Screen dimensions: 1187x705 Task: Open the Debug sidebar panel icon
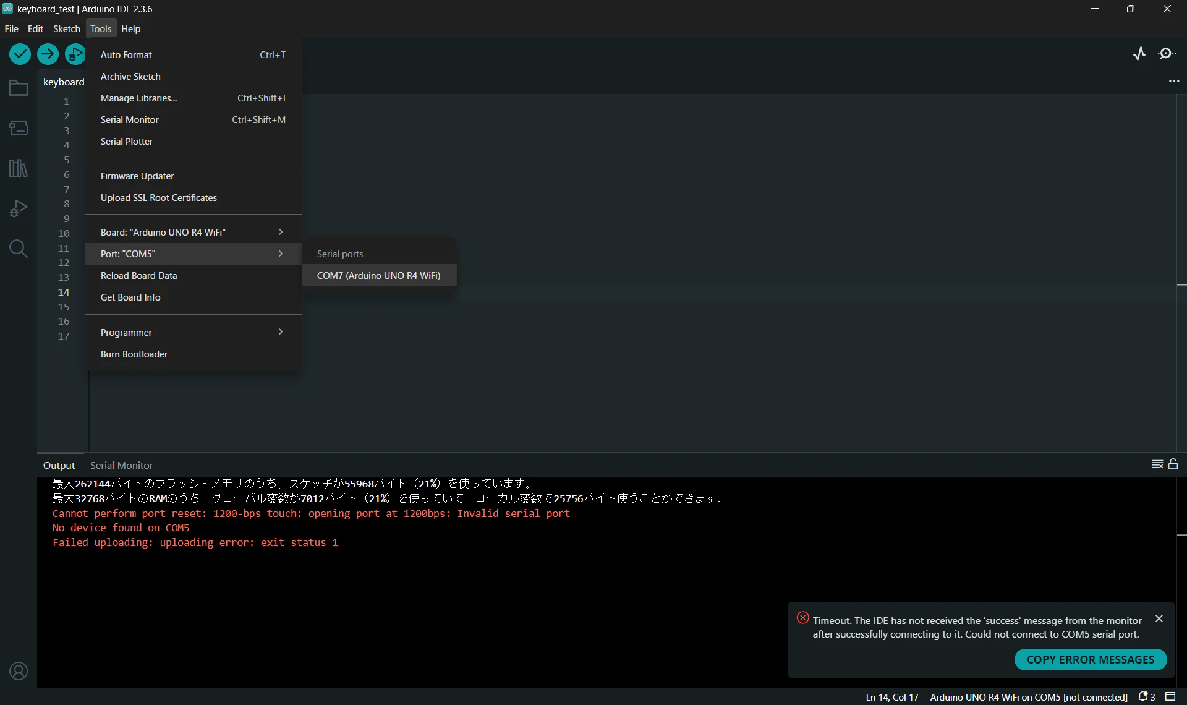(x=19, y=208)
